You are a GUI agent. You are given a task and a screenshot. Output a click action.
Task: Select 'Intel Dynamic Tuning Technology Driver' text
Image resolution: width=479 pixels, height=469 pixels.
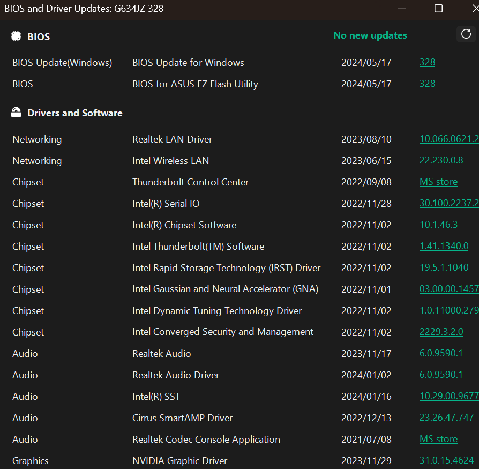pos(217,311)
